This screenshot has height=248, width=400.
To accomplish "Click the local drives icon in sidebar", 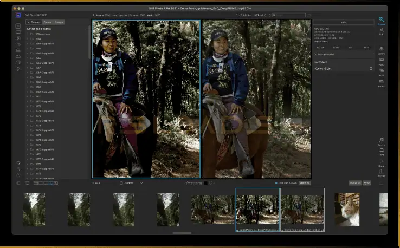I will tap(18, 50).
